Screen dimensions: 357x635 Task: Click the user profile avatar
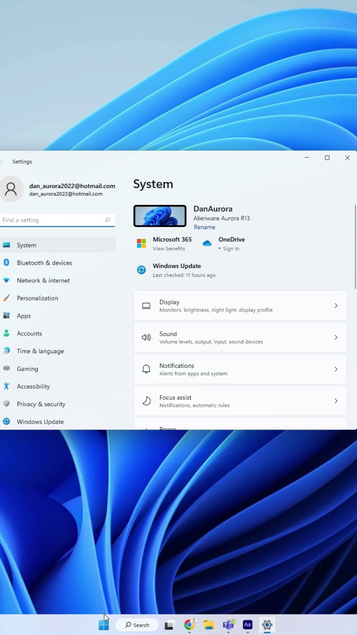point(11,189)
